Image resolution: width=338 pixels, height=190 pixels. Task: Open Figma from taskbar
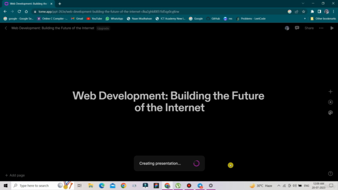(x=156, y=185)
